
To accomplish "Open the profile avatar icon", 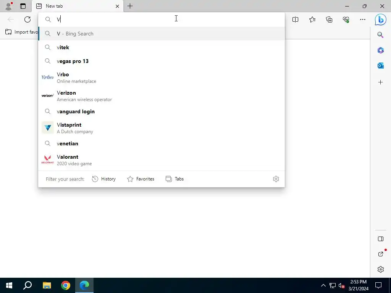I will (9, 6).
